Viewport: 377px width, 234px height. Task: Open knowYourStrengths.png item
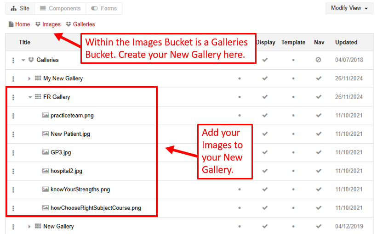click(80, 189)
